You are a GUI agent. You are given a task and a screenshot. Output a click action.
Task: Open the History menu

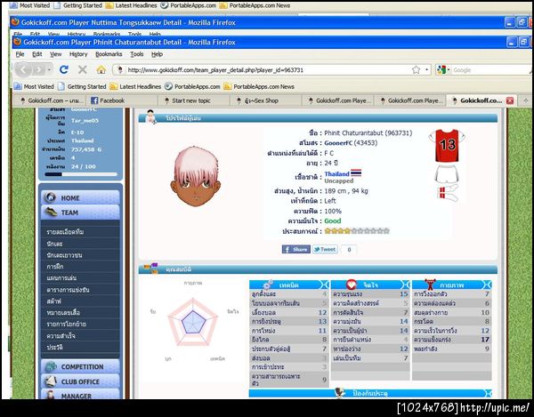(78, 54)
